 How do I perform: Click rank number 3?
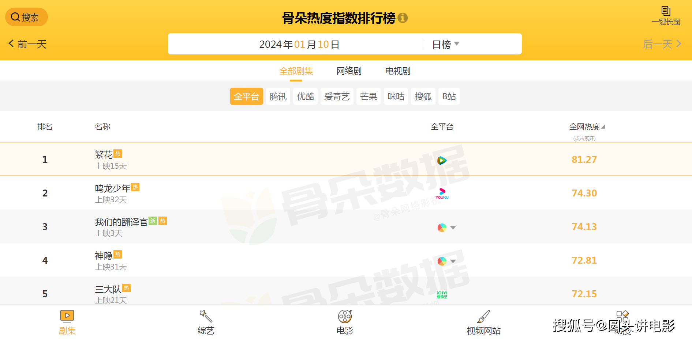tap(45, 227)
